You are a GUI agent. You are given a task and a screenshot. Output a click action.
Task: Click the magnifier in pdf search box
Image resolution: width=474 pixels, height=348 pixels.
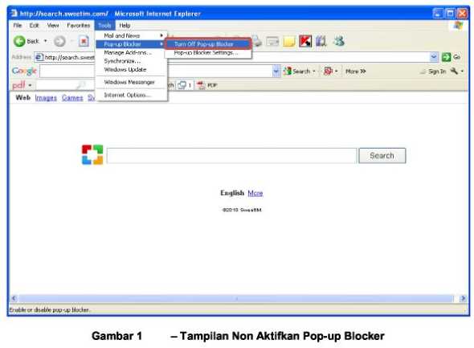coord(80,85)
